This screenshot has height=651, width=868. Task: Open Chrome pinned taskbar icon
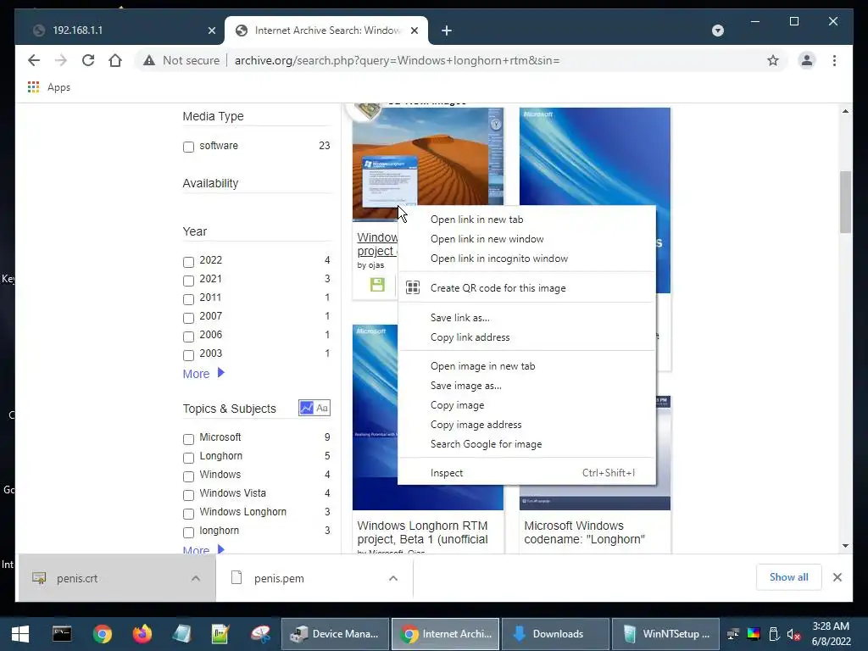tap(103, 634)
